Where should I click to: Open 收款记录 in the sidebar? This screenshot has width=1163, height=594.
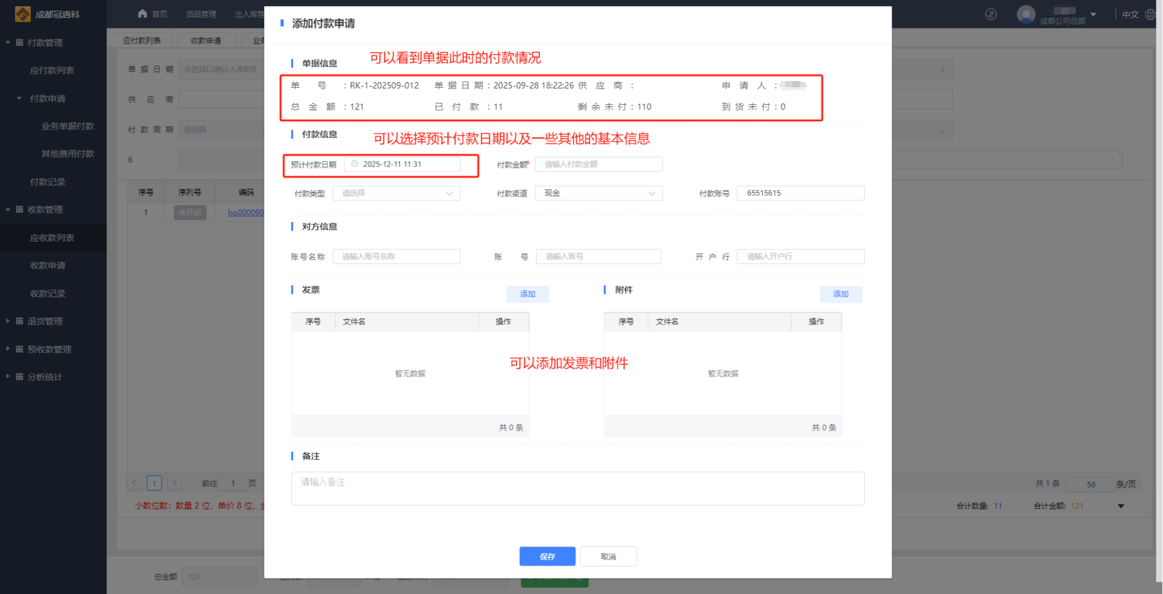(48, 293)
